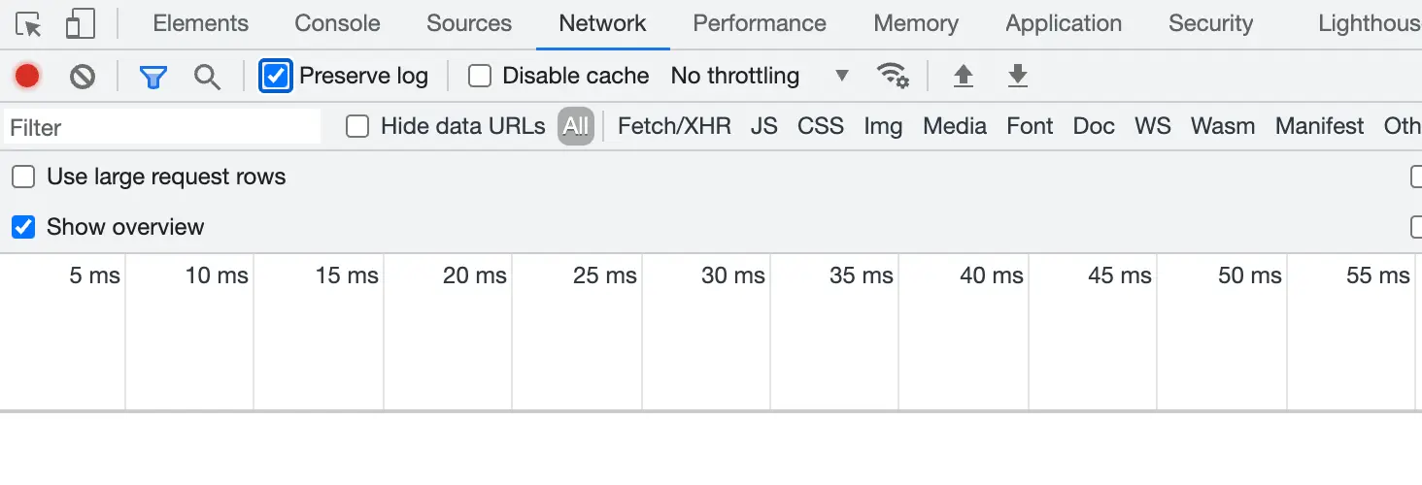Open network conditions wifi settings icon
Image resolution: width=1422 pixels, height=485 pixels.
click(893, 76)
